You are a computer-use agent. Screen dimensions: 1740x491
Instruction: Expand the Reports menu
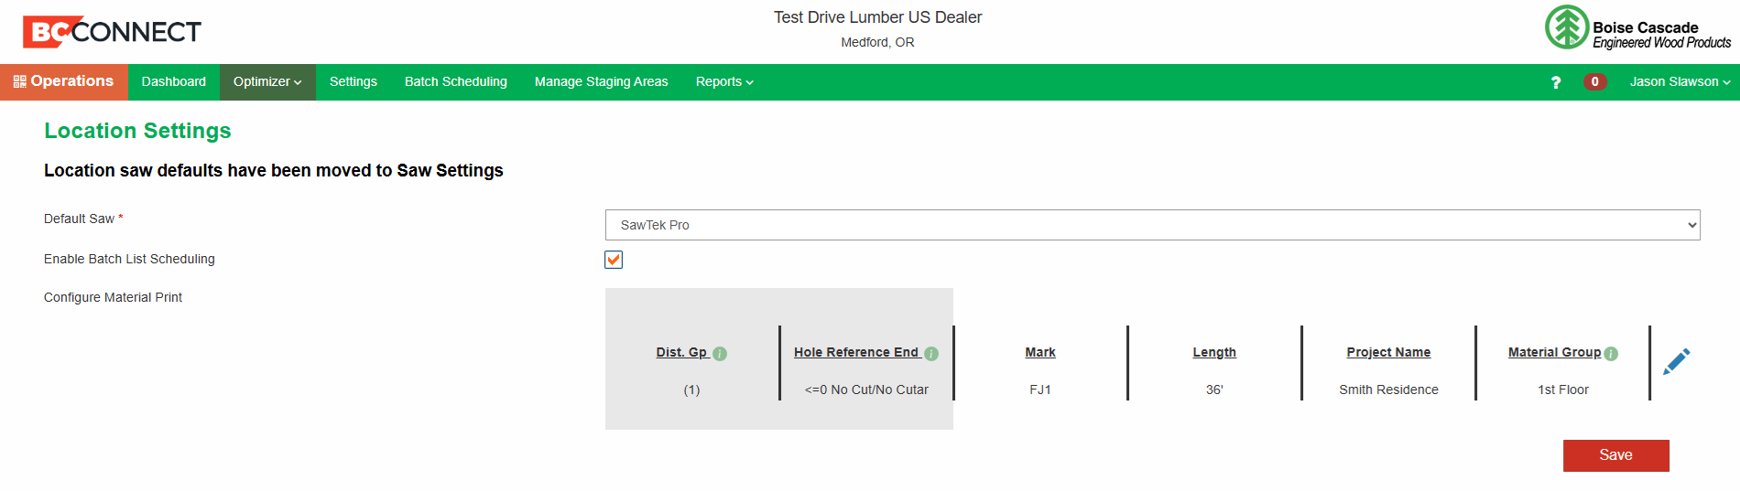724,82
